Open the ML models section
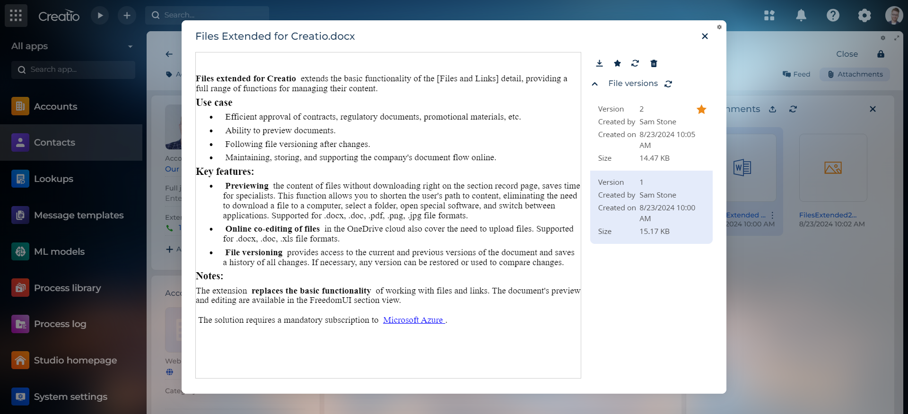The height and width of the screenshot is (414, 908). 59,251
